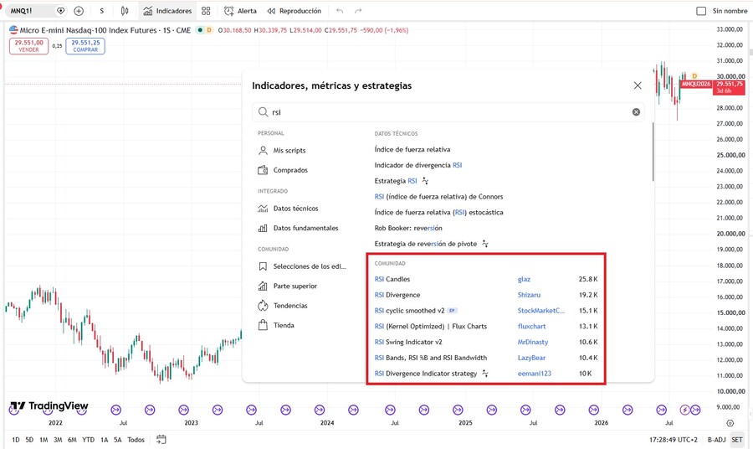Open author link LazyBear
Viewport: 753px width, 449px height.
(531, 358)
